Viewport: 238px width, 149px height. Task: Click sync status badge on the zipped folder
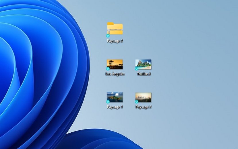(108, 36)
